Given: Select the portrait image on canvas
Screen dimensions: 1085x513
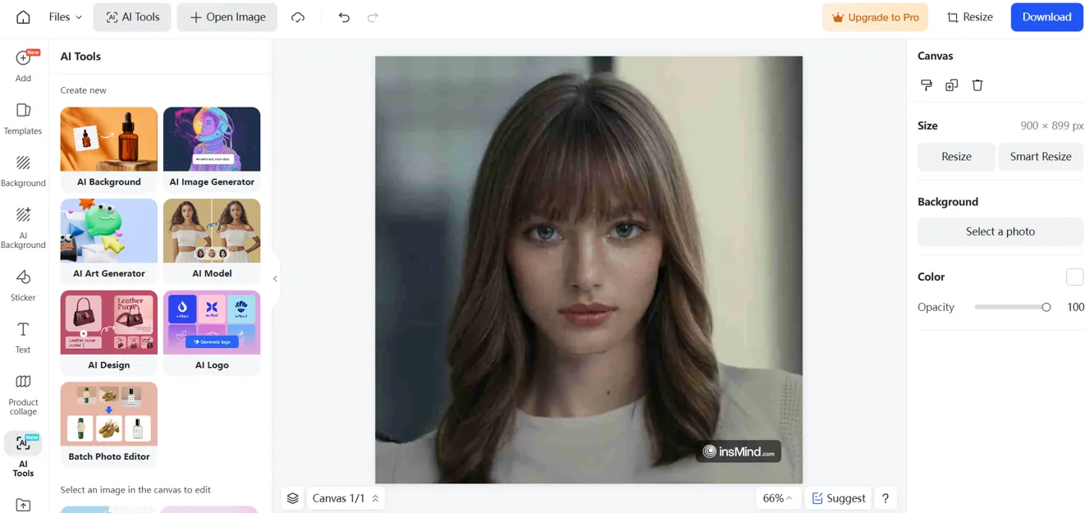Looking at the screenshot, I should (588, 269).
